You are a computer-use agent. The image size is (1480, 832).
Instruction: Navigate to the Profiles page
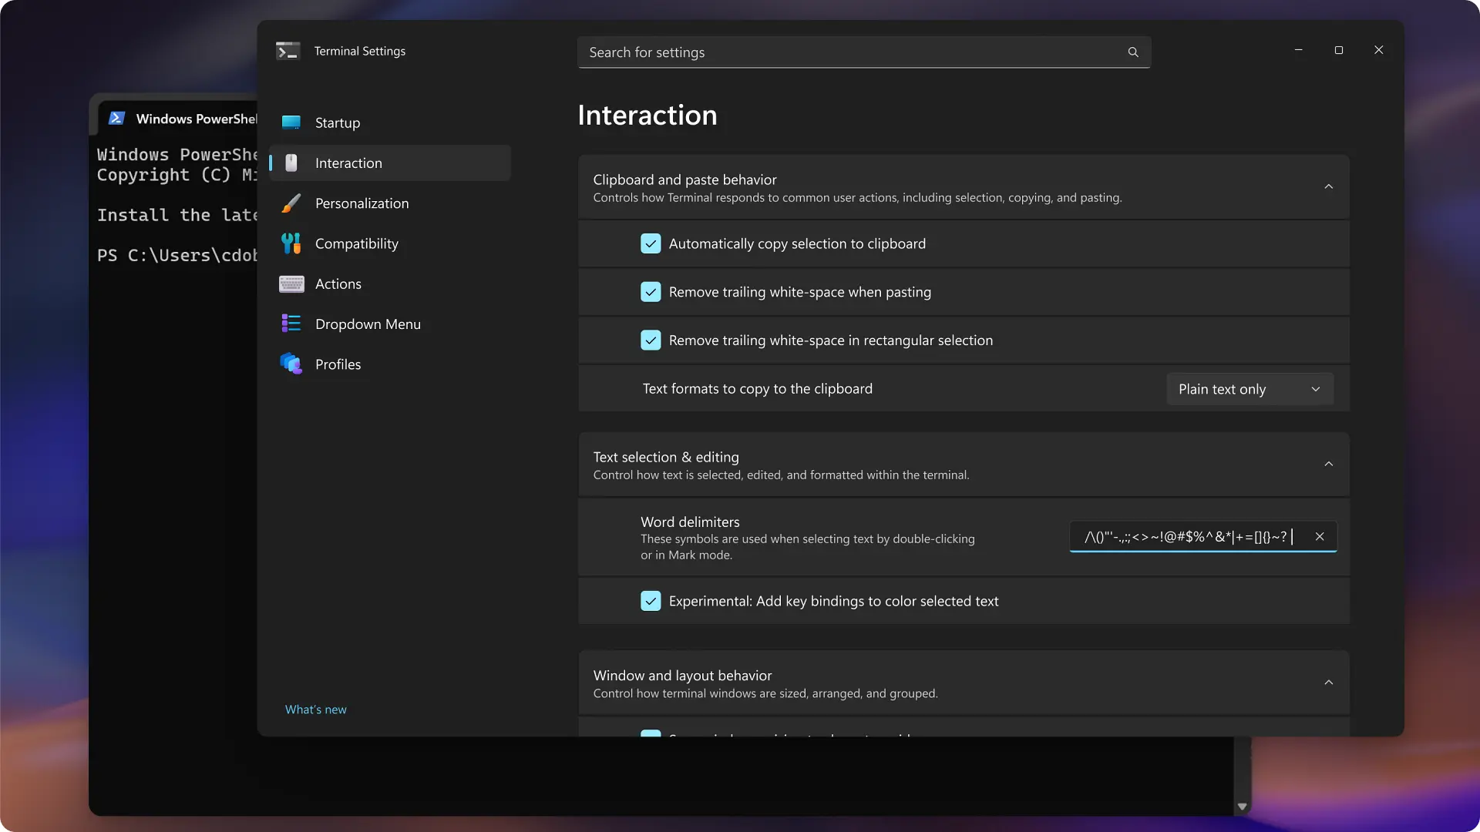click(x=338, y=364)
